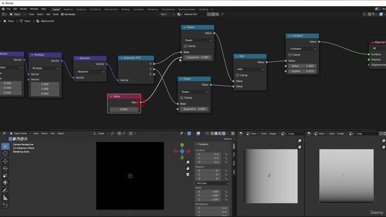Click the Exponent slider in the upper Power node
The height and width of the screenshot is (217, 386).
(x=198, y=57)
